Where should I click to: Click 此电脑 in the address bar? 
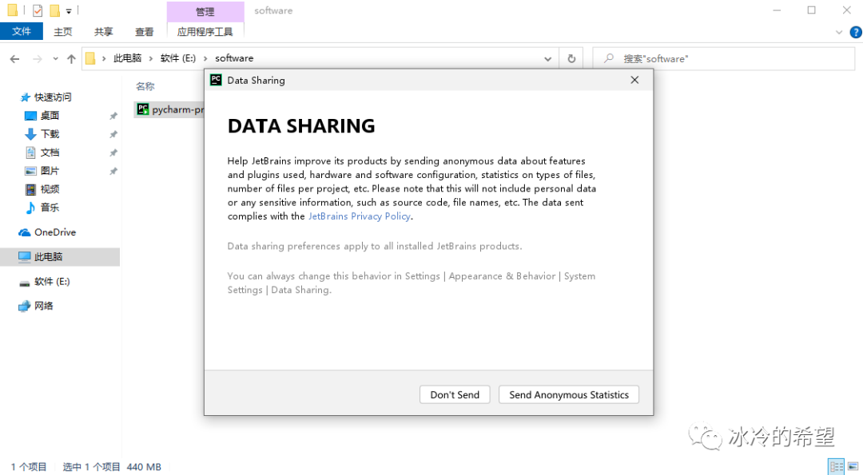coord(127,58)
